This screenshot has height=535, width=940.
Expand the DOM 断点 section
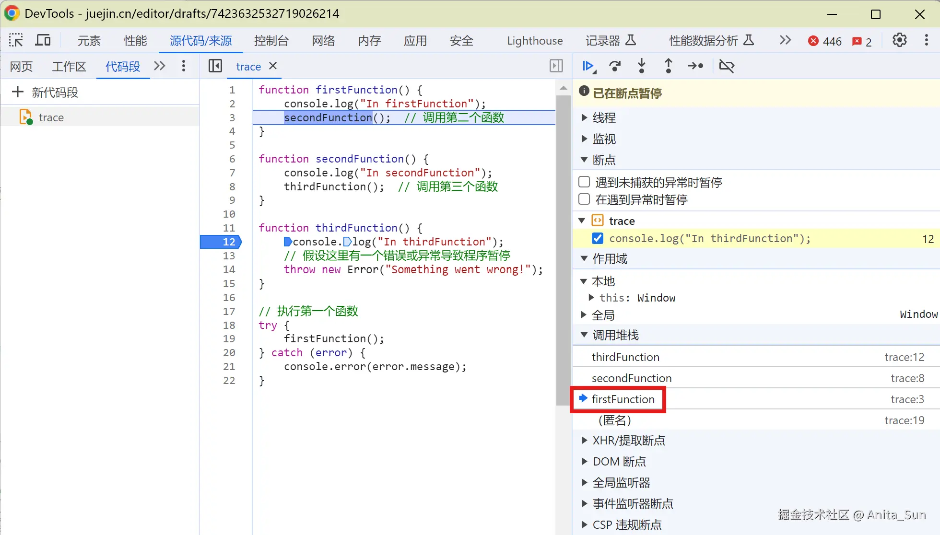[x=619, y=461]
